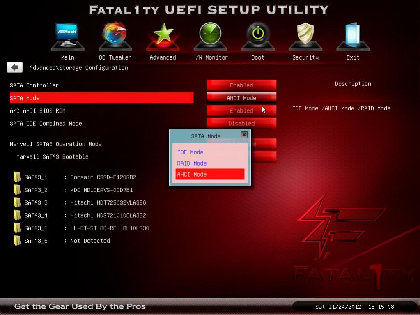Select the AMD AHCI BIOS ROM label
The image size is (420, 315).
[37, 110]
